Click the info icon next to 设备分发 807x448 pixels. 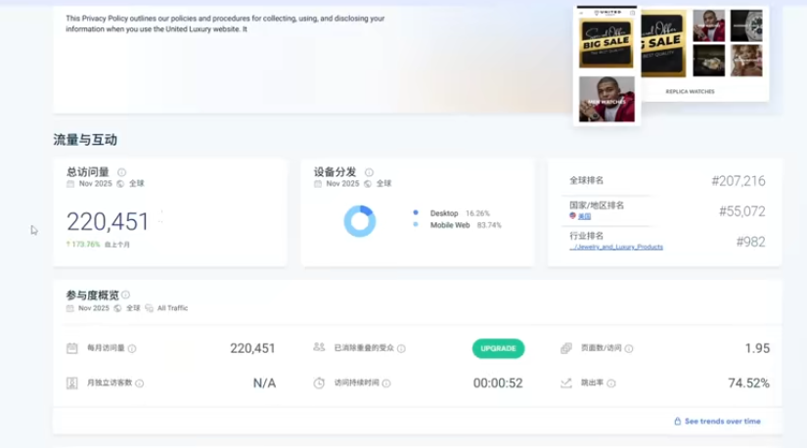tap(369, 172)
